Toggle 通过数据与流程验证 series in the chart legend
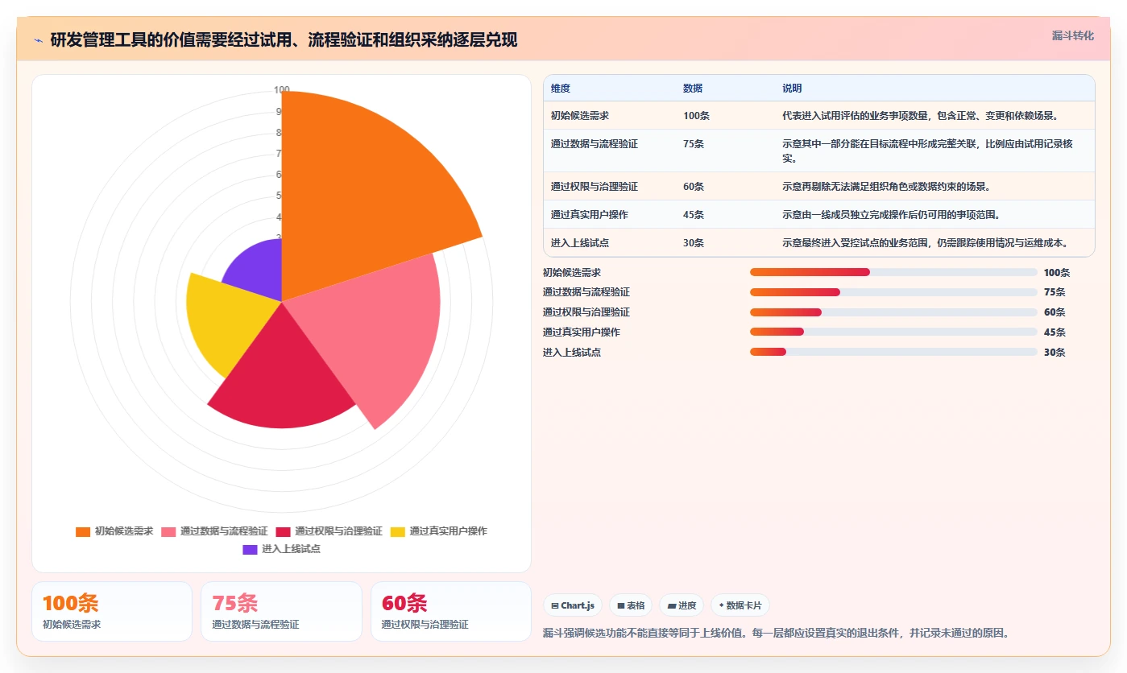The image size is (1127, 673). (x=214, y=531)
